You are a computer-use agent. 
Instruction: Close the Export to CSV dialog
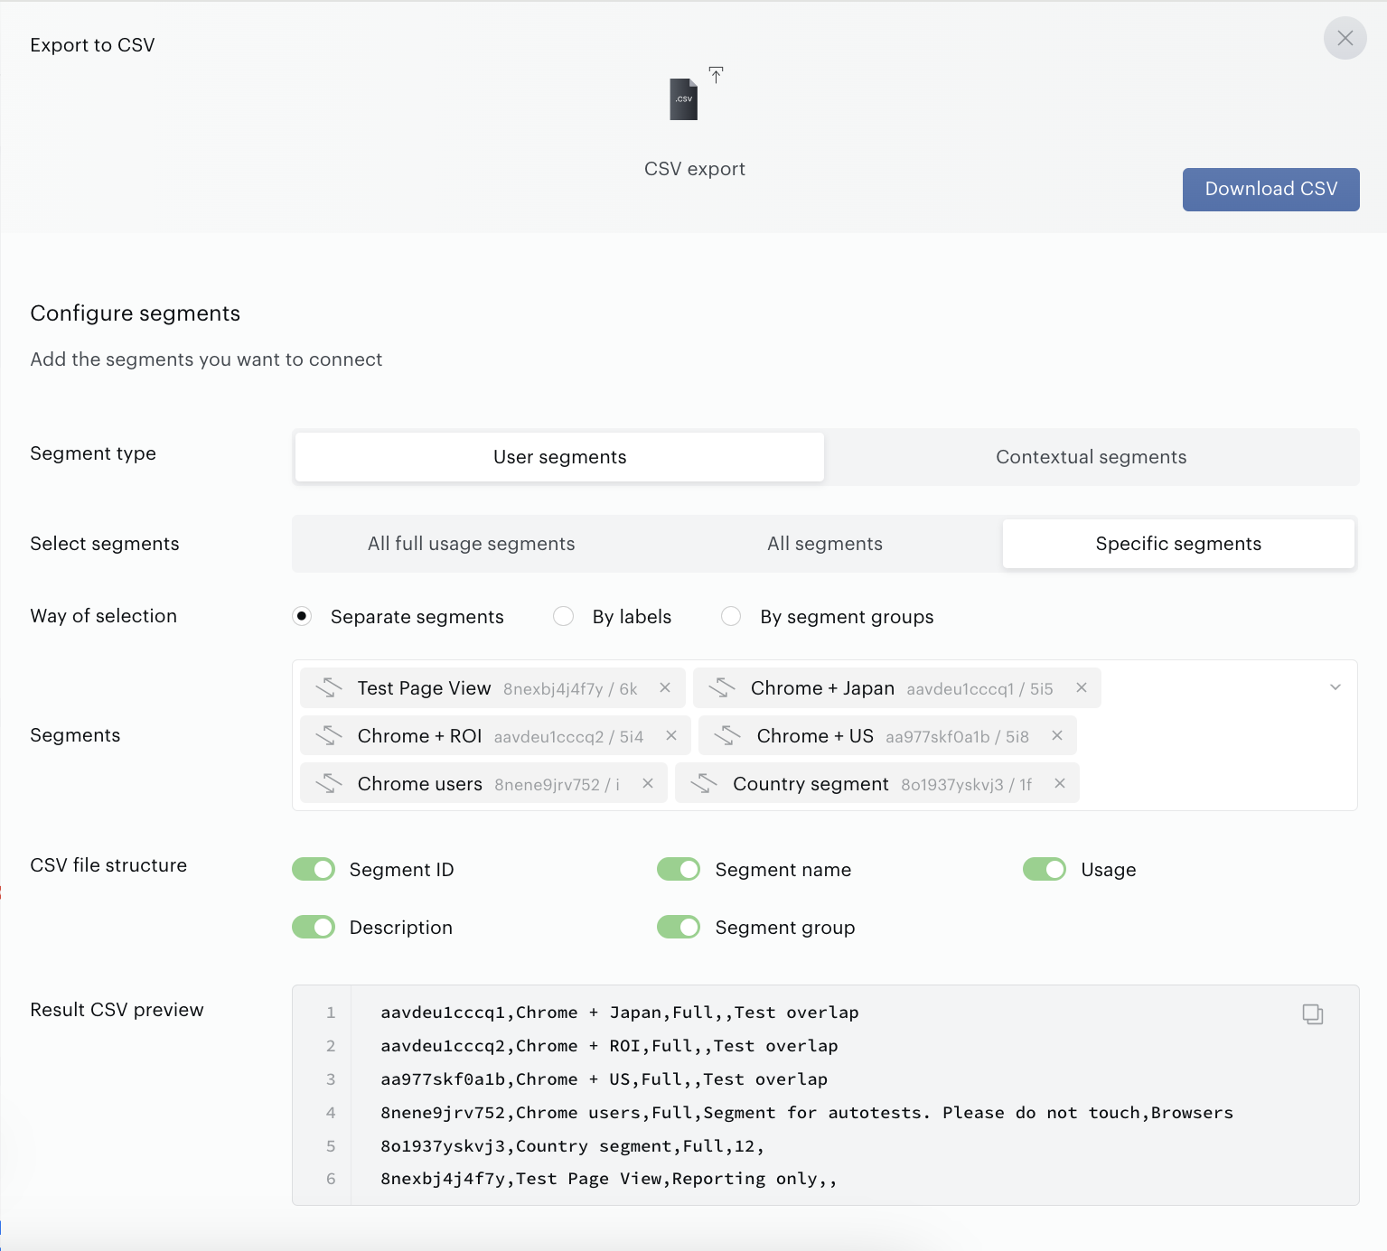click(x=1345, y=38)
